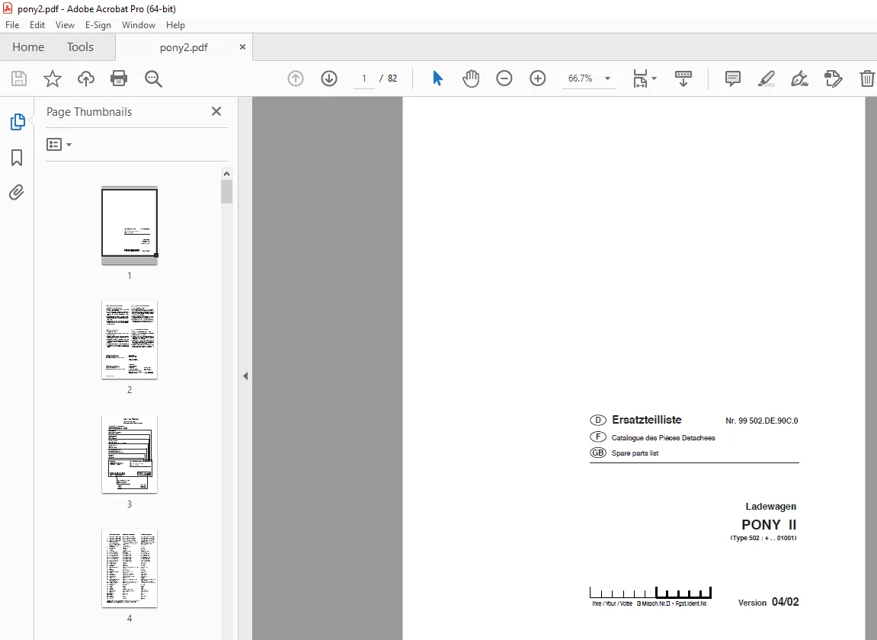Screen dimensions: 877x640
Task: Click the Catalogue des Pièces Detachees text
Action: pos(664,437)
